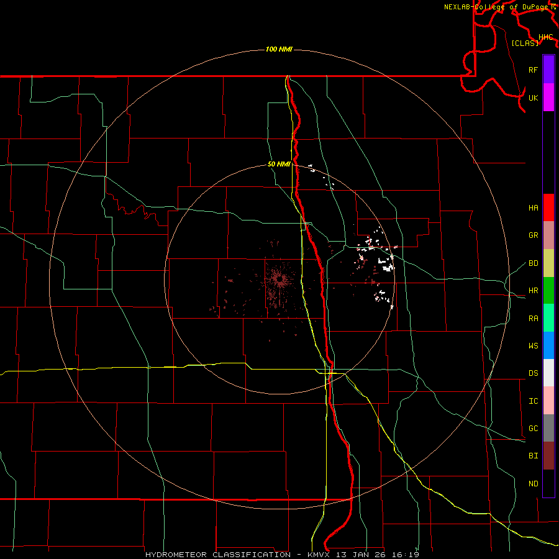Pick the DS white legend swatch
The height and width of the screenshot is (559, 559).
pyautogui.click(x=548, y=373)
